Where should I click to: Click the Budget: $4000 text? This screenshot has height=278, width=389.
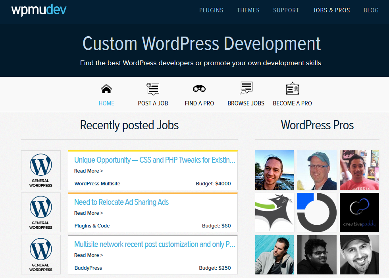214,183
